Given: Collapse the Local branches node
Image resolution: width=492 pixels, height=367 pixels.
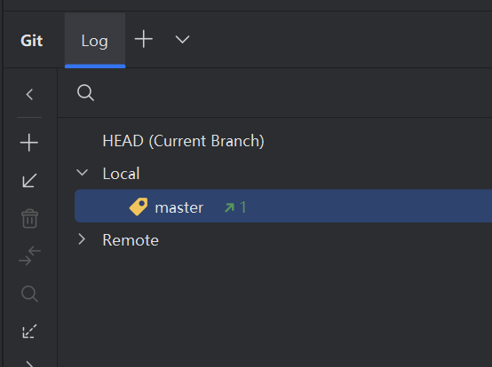Looking at the screenshot, I should click(x=83, y=172).
